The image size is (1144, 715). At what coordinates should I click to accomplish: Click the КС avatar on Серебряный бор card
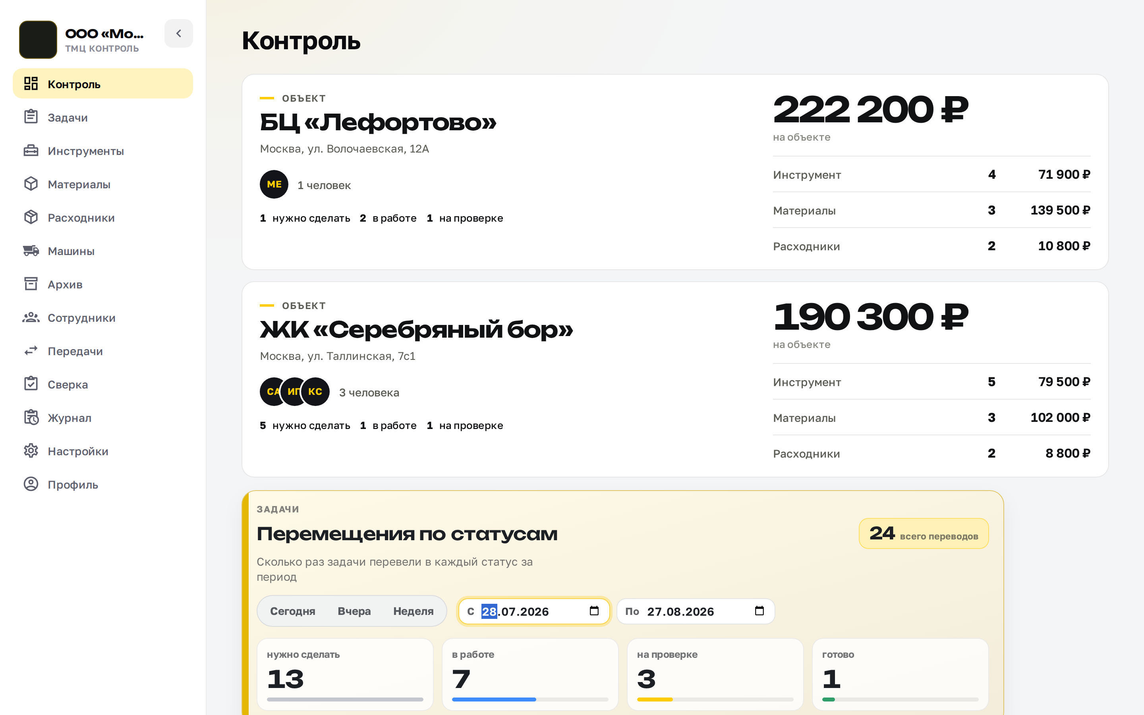(x=315, y=392)
